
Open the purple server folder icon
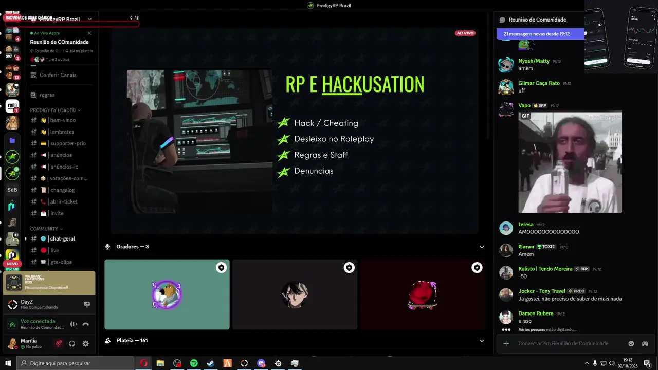pos(12,140)
